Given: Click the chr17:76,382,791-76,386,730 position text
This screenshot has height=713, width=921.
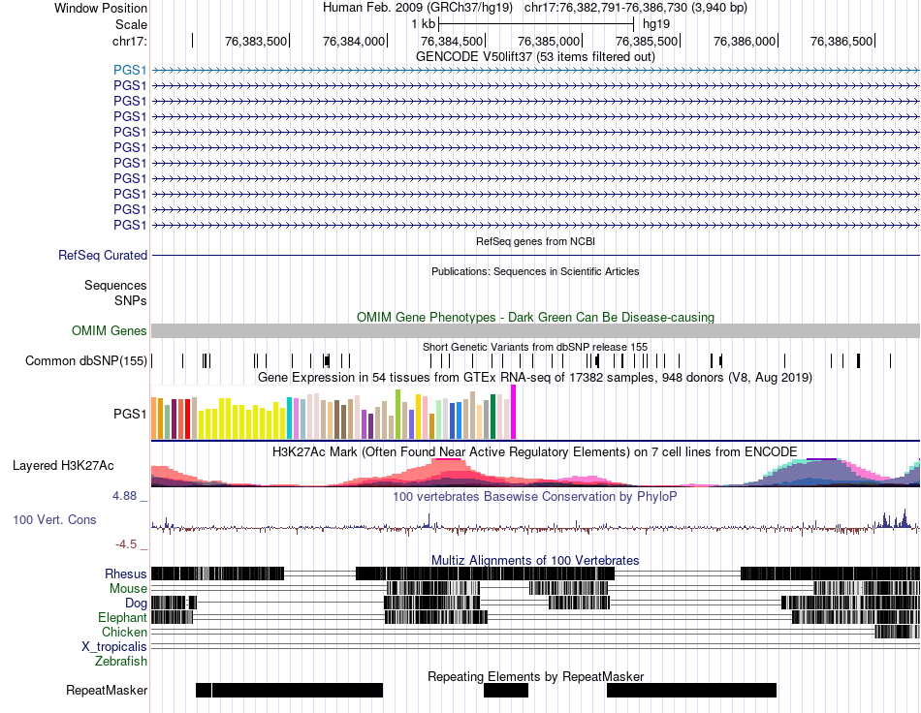Looking at the screenshot, I should tap(636, 8).
